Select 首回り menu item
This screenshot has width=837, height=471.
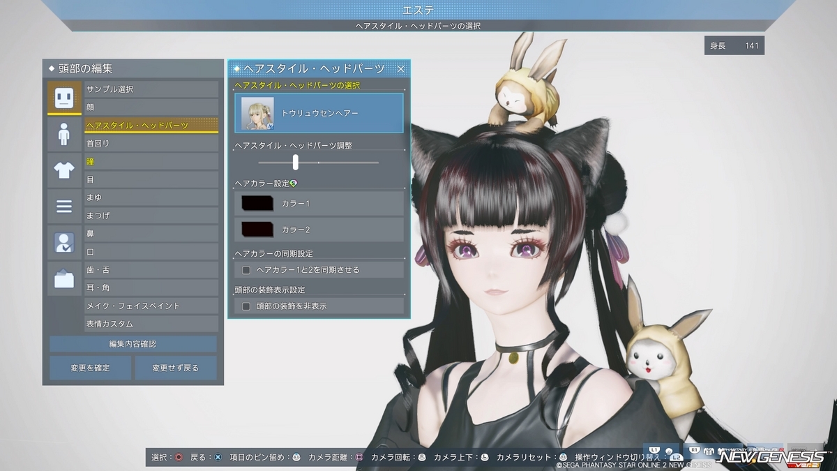151,143
